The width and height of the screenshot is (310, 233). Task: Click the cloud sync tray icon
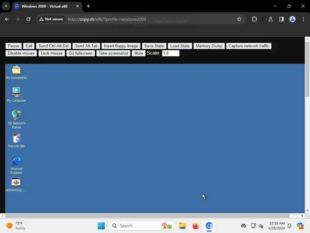(244, 226)
